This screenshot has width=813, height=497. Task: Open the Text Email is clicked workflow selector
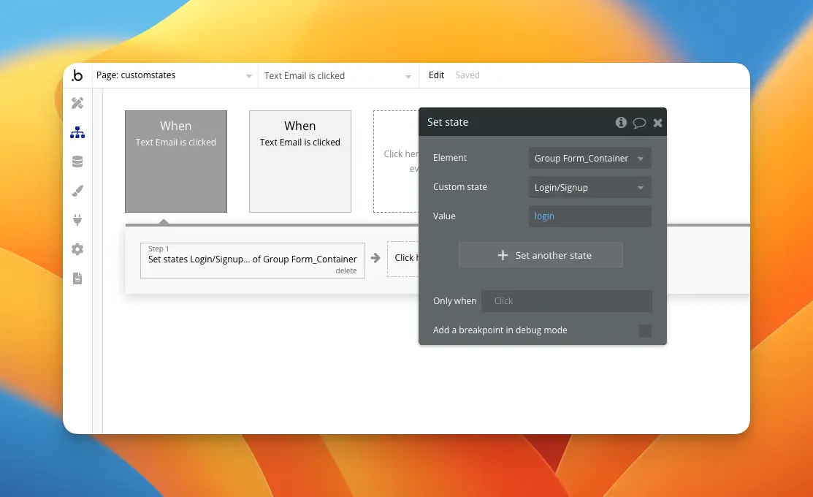[338, 75]
